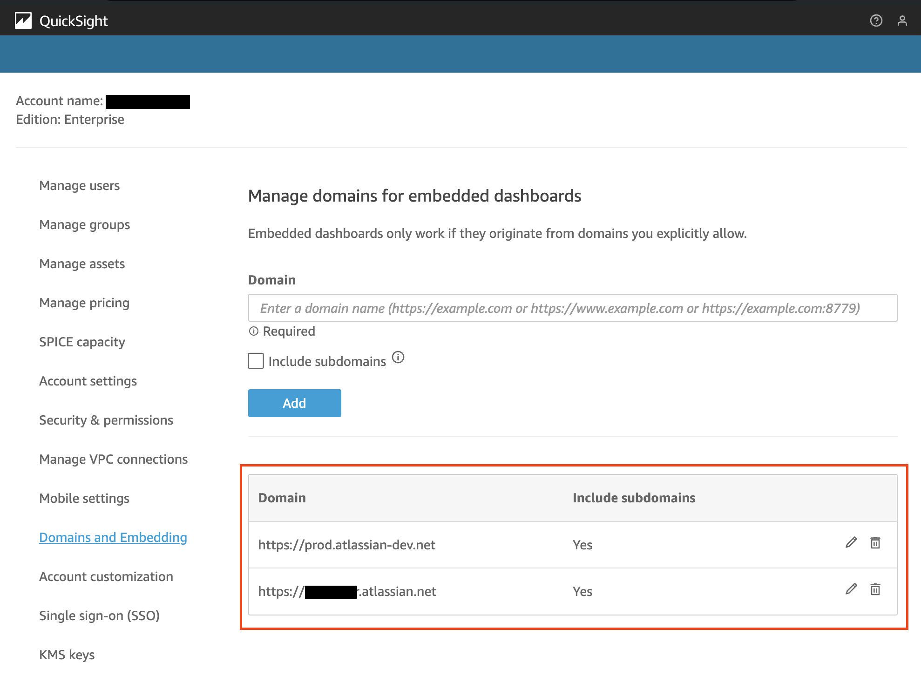Screen dimensions: 921x676
Task: Click the QuickSight logo icon
Action: 23,21
